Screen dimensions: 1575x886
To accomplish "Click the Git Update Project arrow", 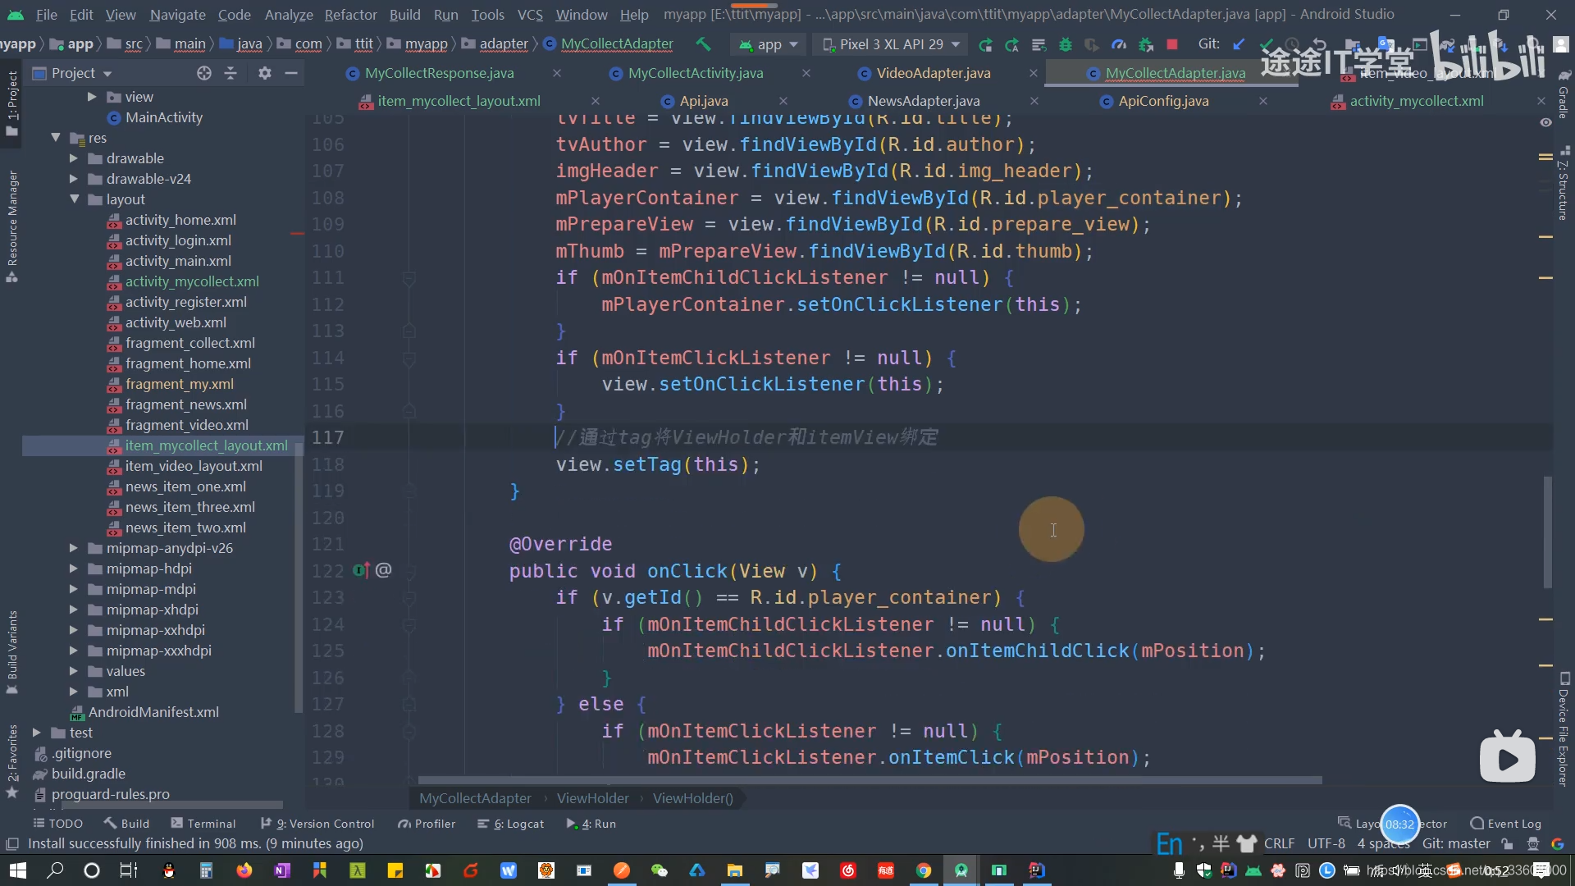I will click(x=1239, y=44).
